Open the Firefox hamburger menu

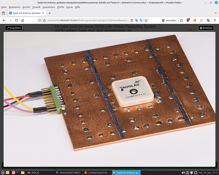[214, 20]
